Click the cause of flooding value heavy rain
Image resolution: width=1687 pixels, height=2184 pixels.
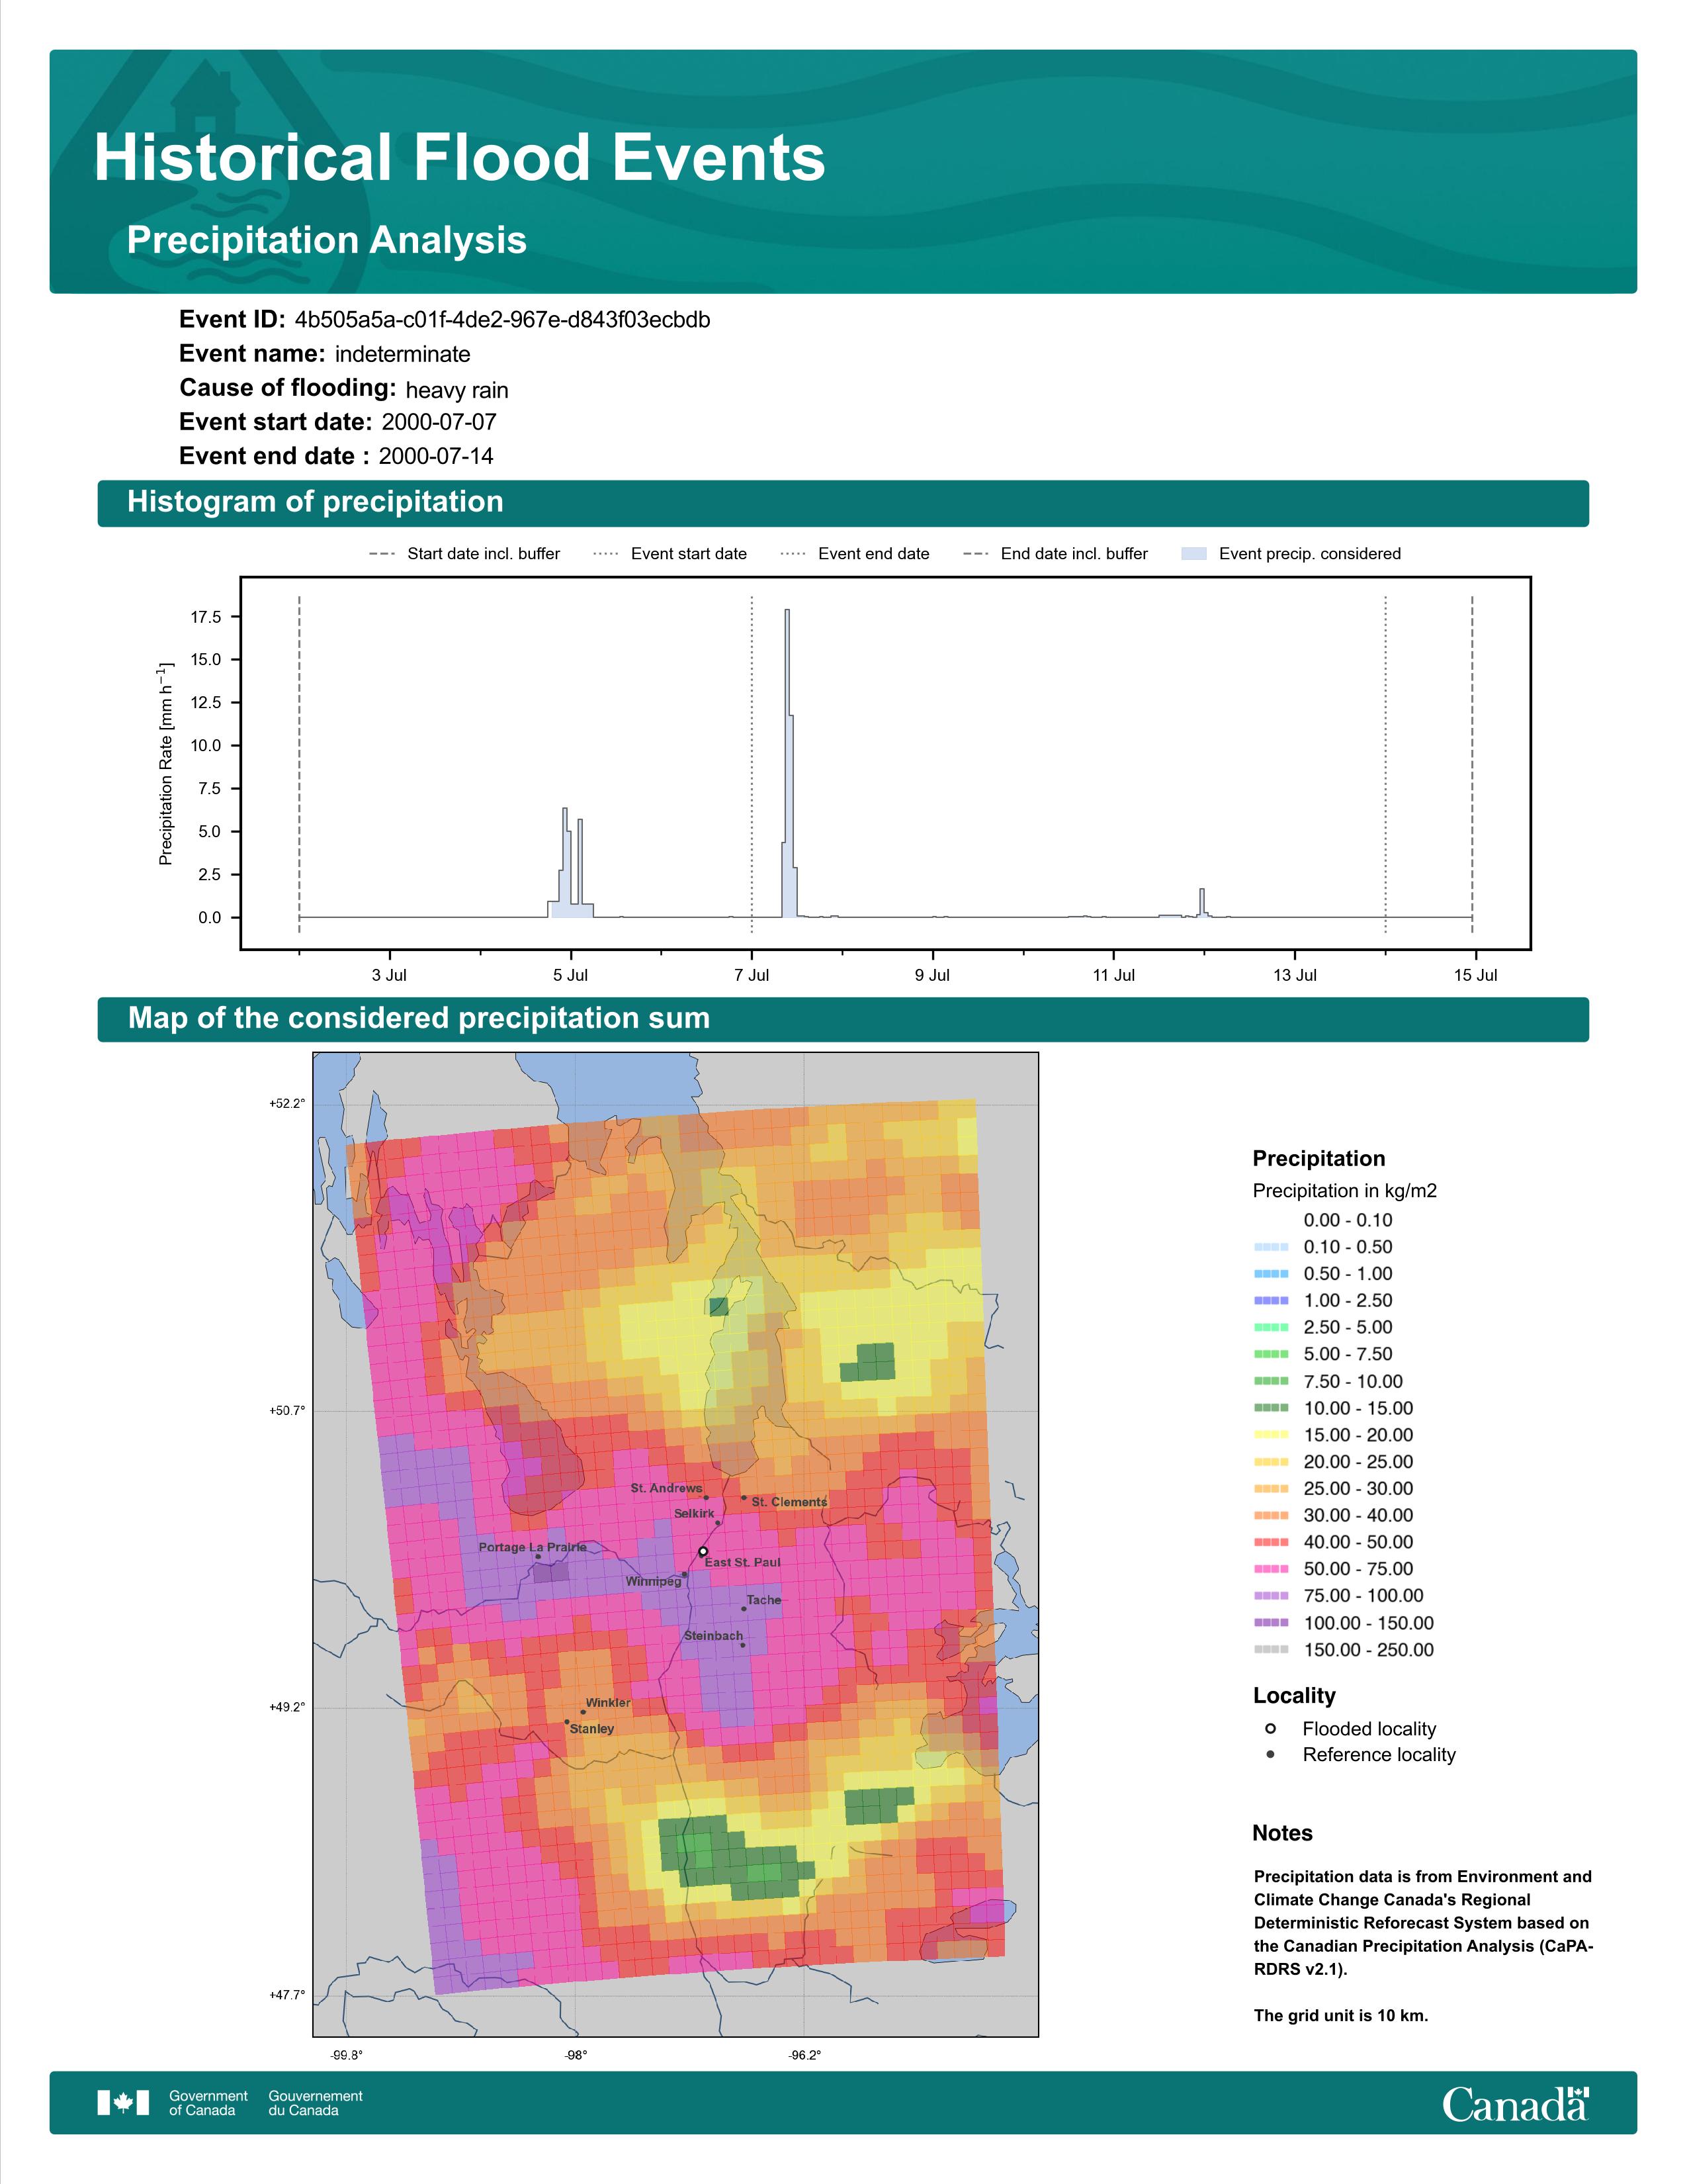tap(456, 390)
